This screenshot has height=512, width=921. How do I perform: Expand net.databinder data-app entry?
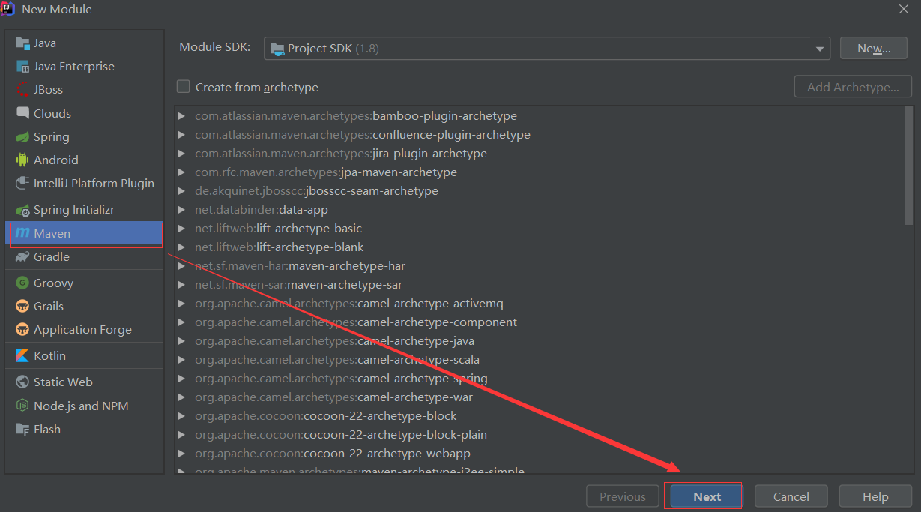coord(181,210)
